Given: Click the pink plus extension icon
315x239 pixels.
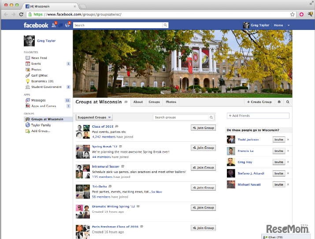Looking at the screenshot, I should (x=301, y=15).
